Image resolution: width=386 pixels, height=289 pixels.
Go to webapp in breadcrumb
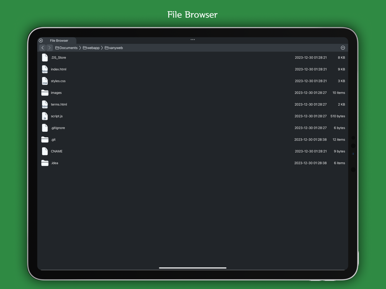click(x=91, y=48)
